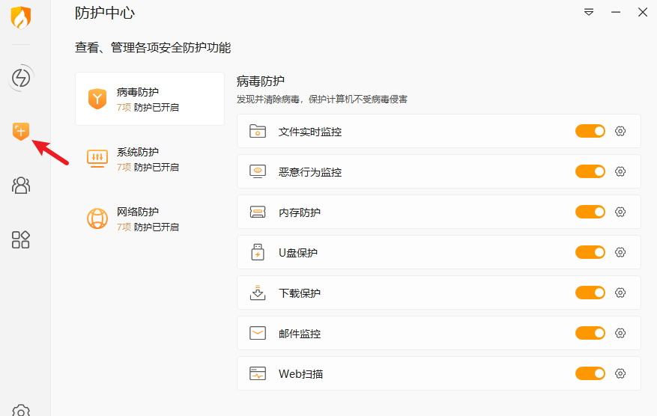Open the title bar dropdown menu arrow
The image size is (657, 416).
coord(589,12)
